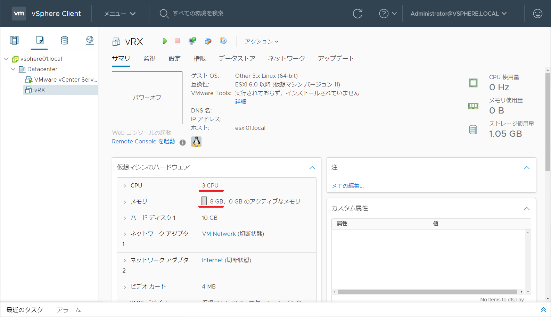Viewport: 551px width, 317px height.
Task: Click the メモの編集... link
Action: click(x=348, y=186)
